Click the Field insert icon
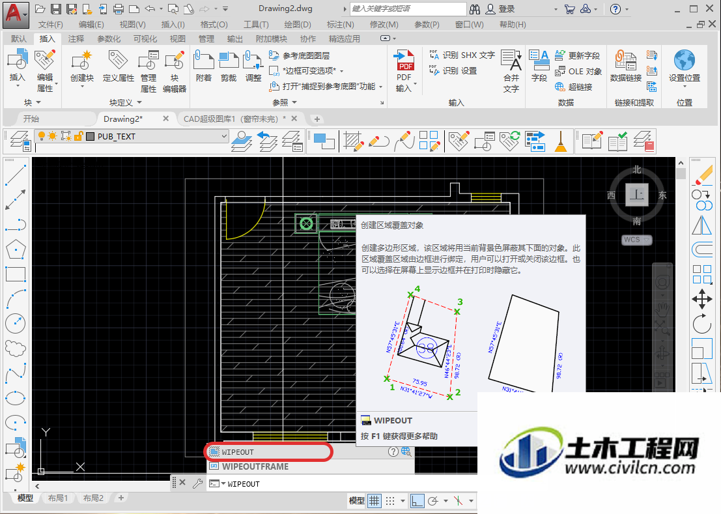 (x=539, y=60)
